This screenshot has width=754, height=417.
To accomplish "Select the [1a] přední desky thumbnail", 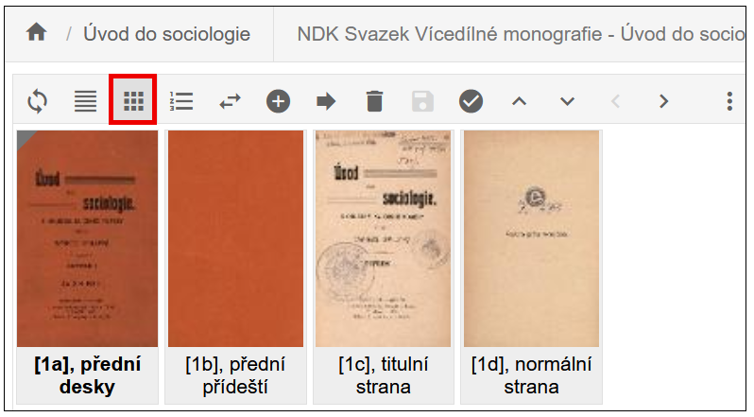I will 88,267.
